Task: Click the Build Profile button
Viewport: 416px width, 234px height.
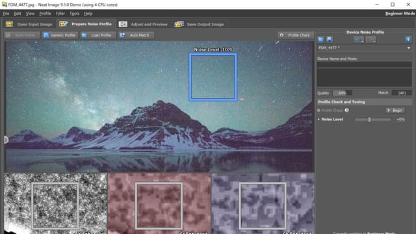Action: (x=21, y=35)
